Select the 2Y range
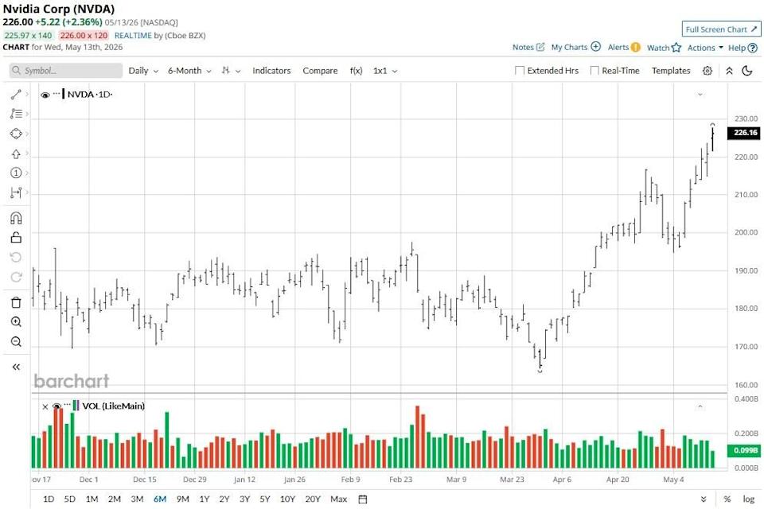The image size is (764, 509). point(224,499)
